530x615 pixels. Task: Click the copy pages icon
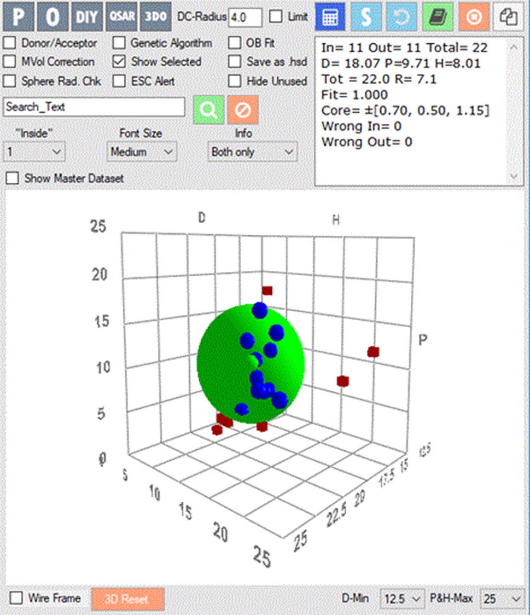(x=509, y=17)
